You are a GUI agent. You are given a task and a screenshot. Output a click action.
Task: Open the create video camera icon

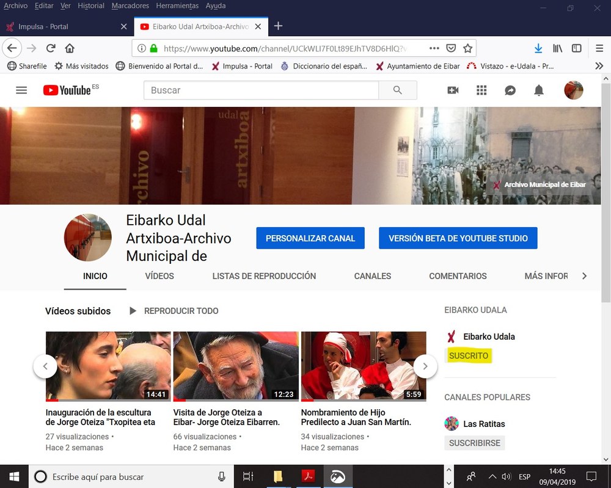(x=453, y=90)
